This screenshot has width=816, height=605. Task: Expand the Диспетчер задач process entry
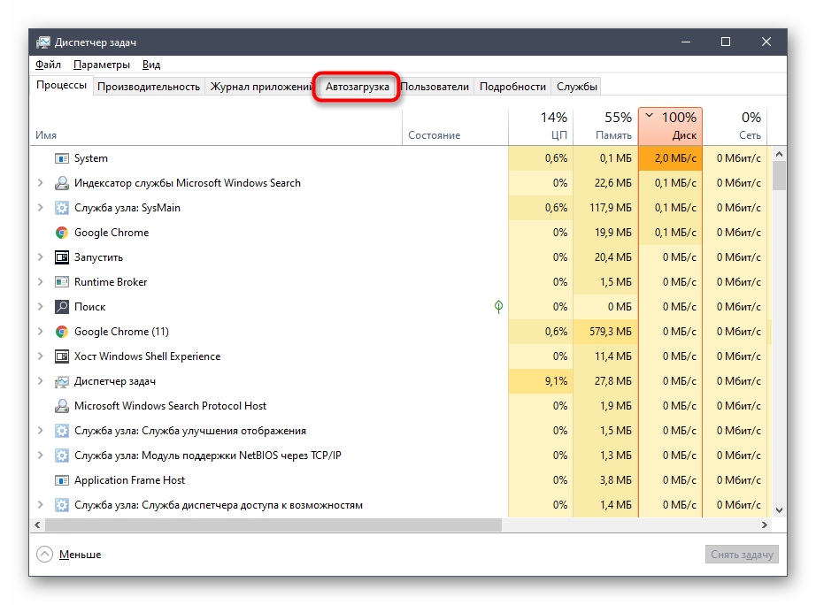coord(40,381)
